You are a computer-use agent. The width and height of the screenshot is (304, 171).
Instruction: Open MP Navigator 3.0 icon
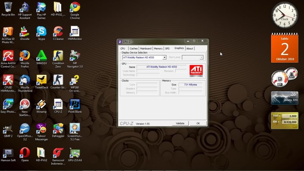(x=75, y=59)
